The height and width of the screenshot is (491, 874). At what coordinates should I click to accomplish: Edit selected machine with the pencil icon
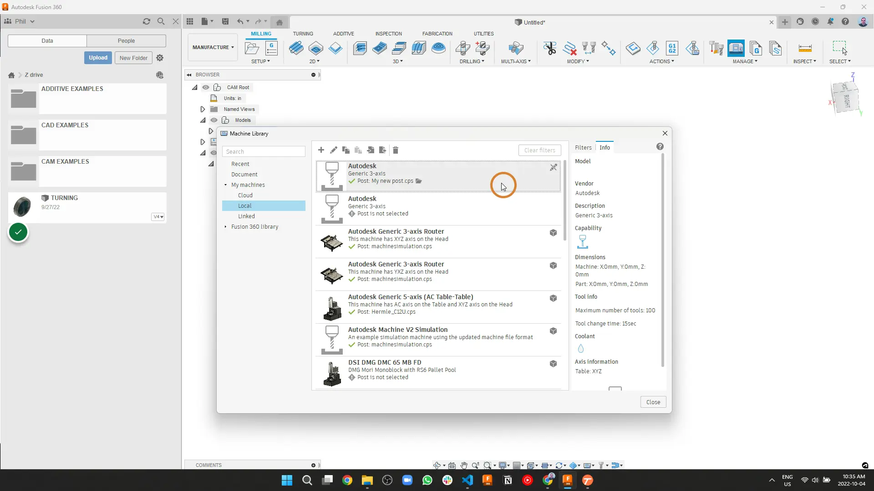point(334,150)
